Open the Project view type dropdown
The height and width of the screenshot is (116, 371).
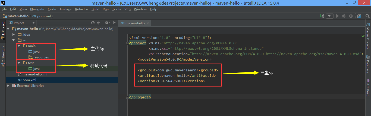pos(33,23)
